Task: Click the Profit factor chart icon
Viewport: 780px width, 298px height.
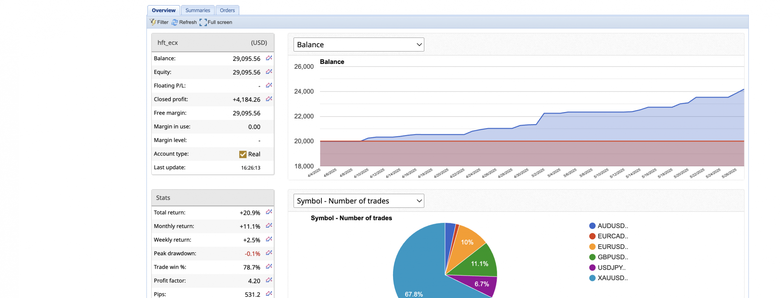Action: [268, 280]
